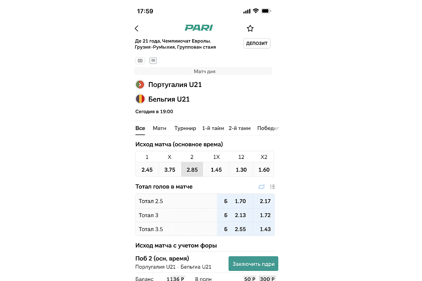Open the video broadcast icon
Viewport: 422px width, 281px height.
[140, 61]
